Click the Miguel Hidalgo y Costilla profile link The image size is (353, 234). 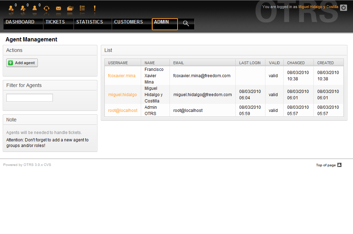pyautogui.click(x=318, y=7)
